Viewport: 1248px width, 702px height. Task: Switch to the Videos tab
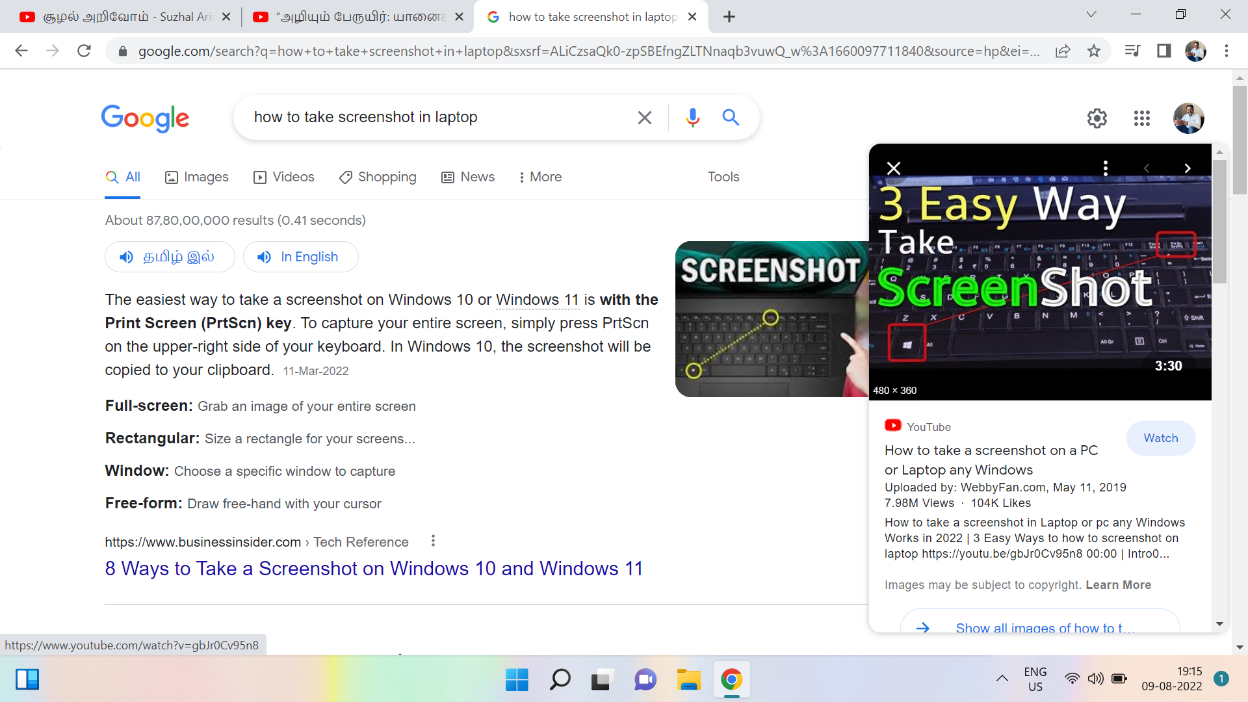[x=284, y=177]
